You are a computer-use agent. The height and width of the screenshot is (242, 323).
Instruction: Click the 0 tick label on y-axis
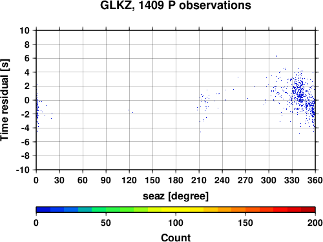click(27, 100)
